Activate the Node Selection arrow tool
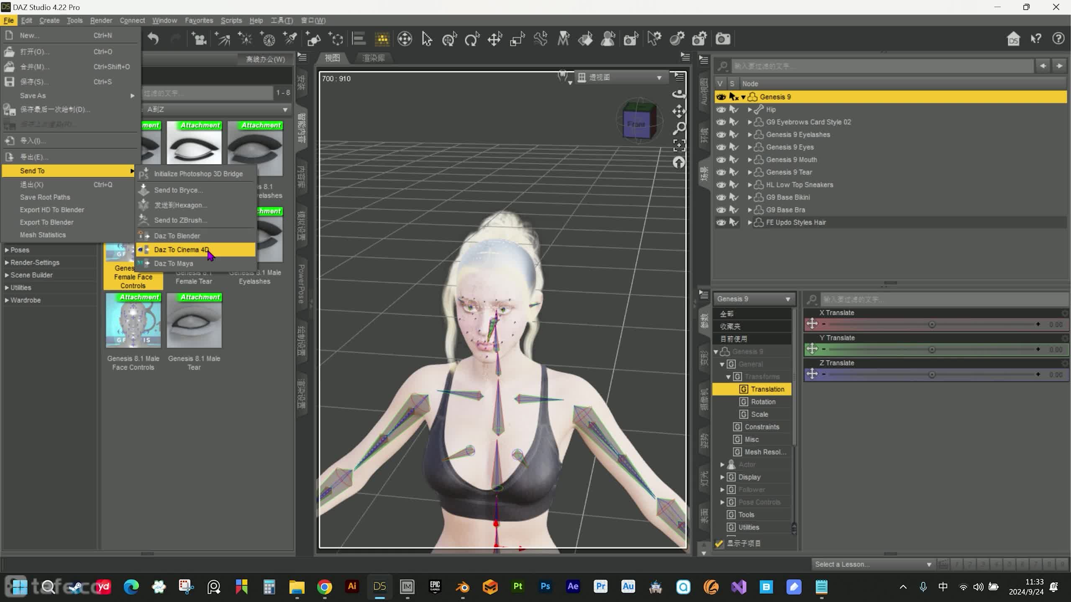 [x=426, y=39]
